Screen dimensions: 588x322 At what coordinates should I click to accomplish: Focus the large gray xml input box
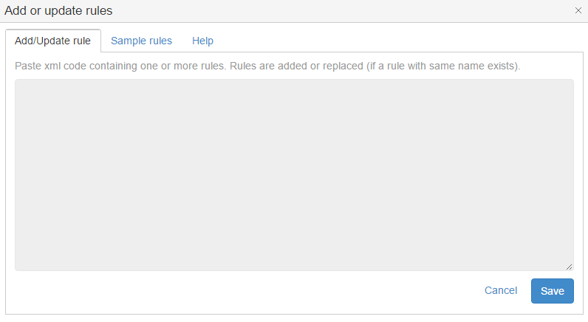[x=294, y=174]
